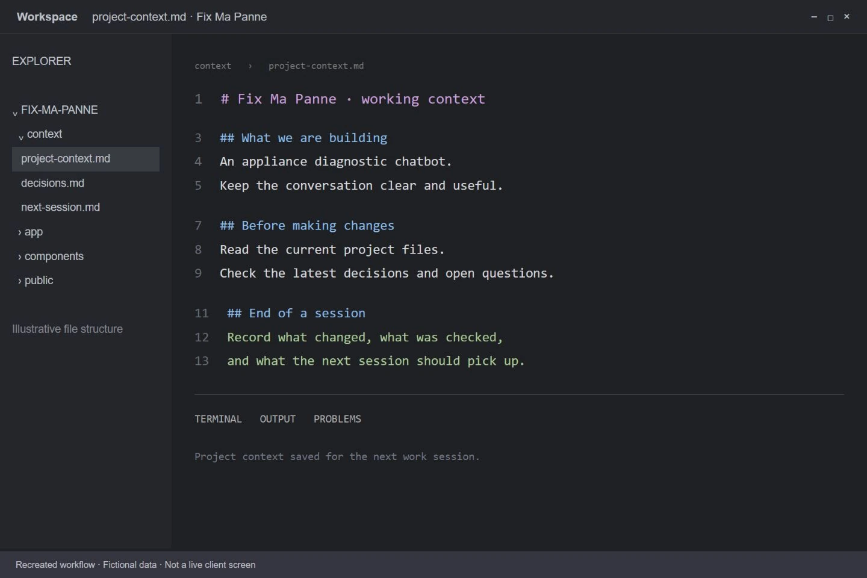
Task: Click the context breadcrumb segment
Action: (213, 66)
